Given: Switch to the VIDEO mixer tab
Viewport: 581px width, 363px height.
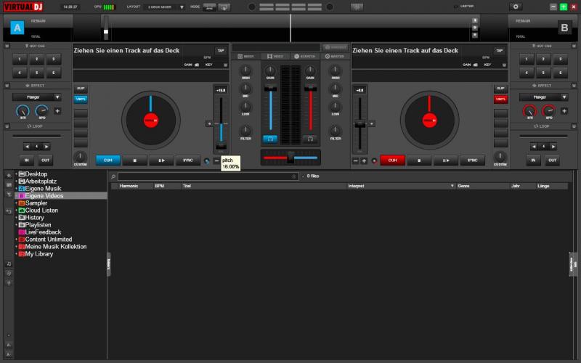Looking at the screenshot, I should 275,56.
